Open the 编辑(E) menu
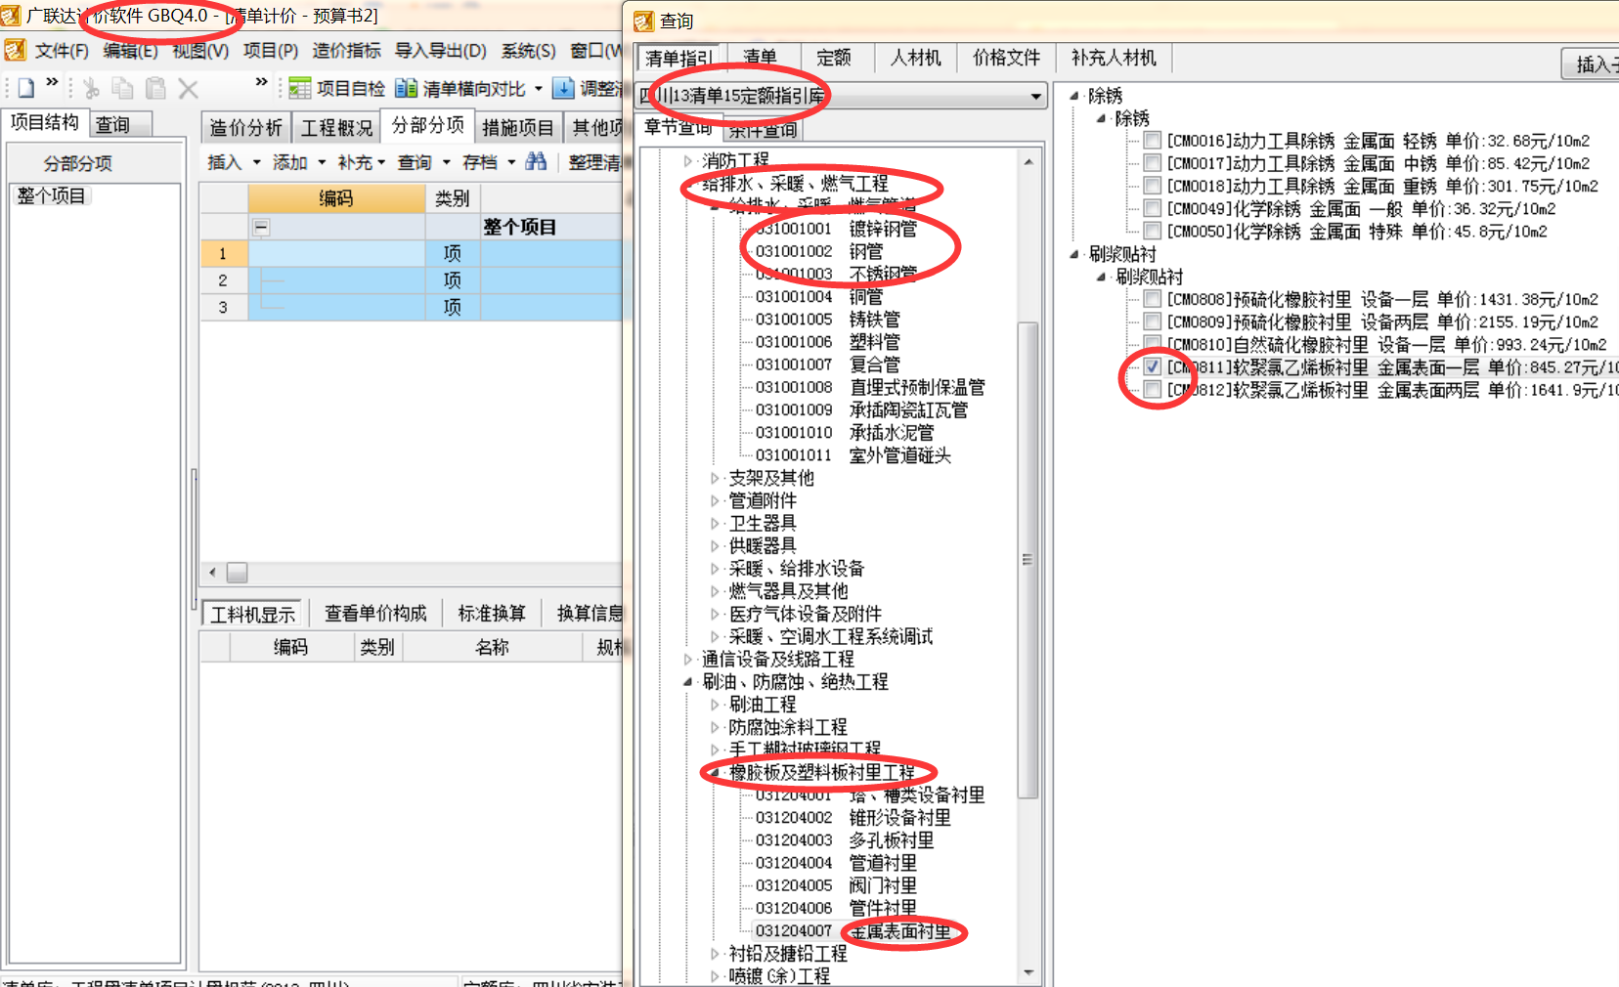Image resolution: width=1619 pixels, height=987 pixels. coord(131,51)
